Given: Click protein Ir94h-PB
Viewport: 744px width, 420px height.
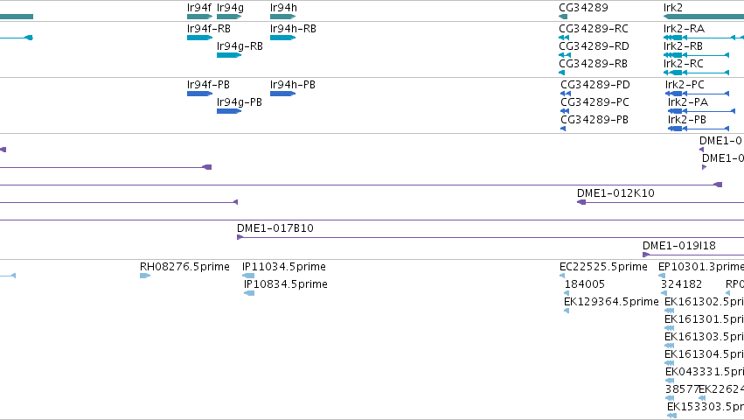Looking at the screenshot, I should pos(282,94).
